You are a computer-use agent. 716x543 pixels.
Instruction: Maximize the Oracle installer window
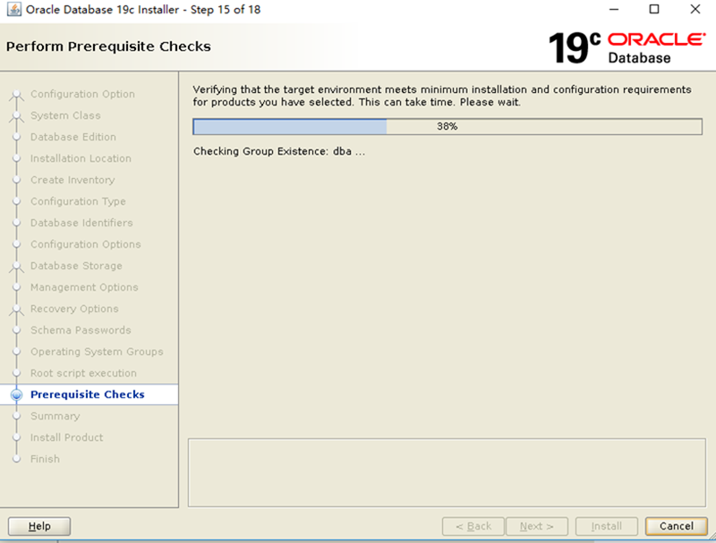pyautogui.click(x=654, y=9)
